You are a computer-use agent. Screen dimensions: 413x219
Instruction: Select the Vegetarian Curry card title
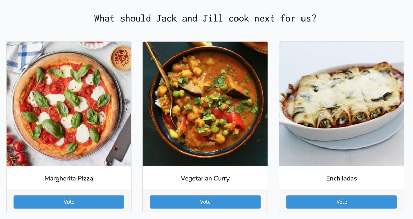205,178
